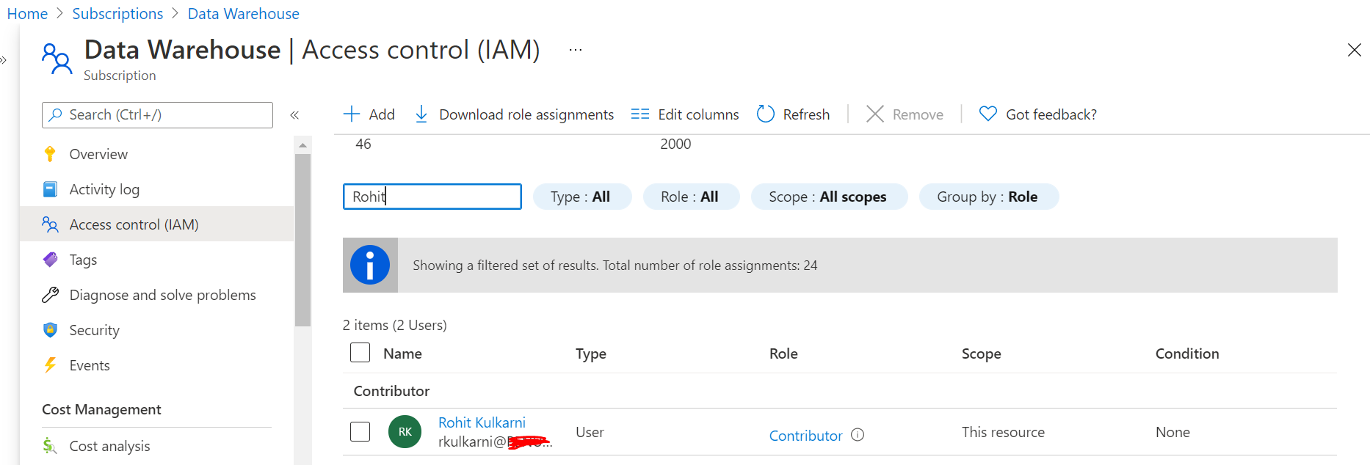Click the Contributor role info icon
The image size is (1370, 465).
click(858, 435)
